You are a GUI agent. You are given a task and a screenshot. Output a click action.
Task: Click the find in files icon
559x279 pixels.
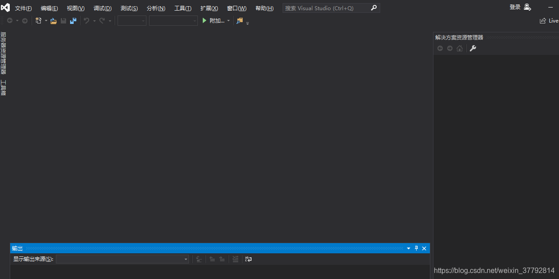[240, 21]
